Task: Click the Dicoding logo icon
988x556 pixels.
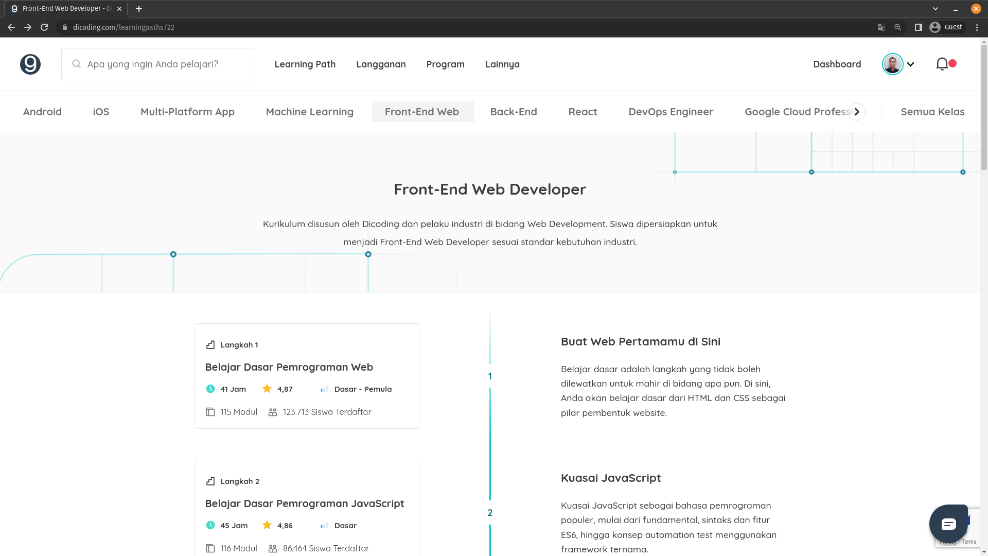Action: click(30, 64)
